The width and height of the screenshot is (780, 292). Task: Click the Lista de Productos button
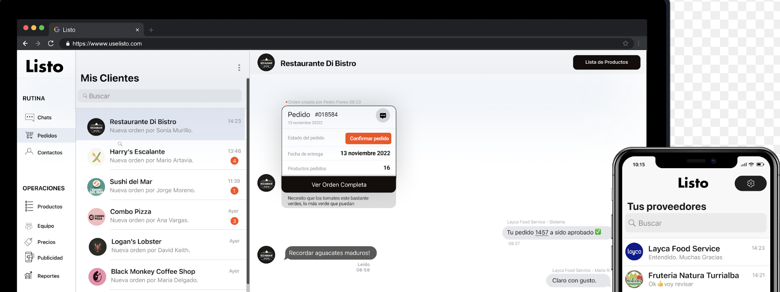click(x=606, y=62)
